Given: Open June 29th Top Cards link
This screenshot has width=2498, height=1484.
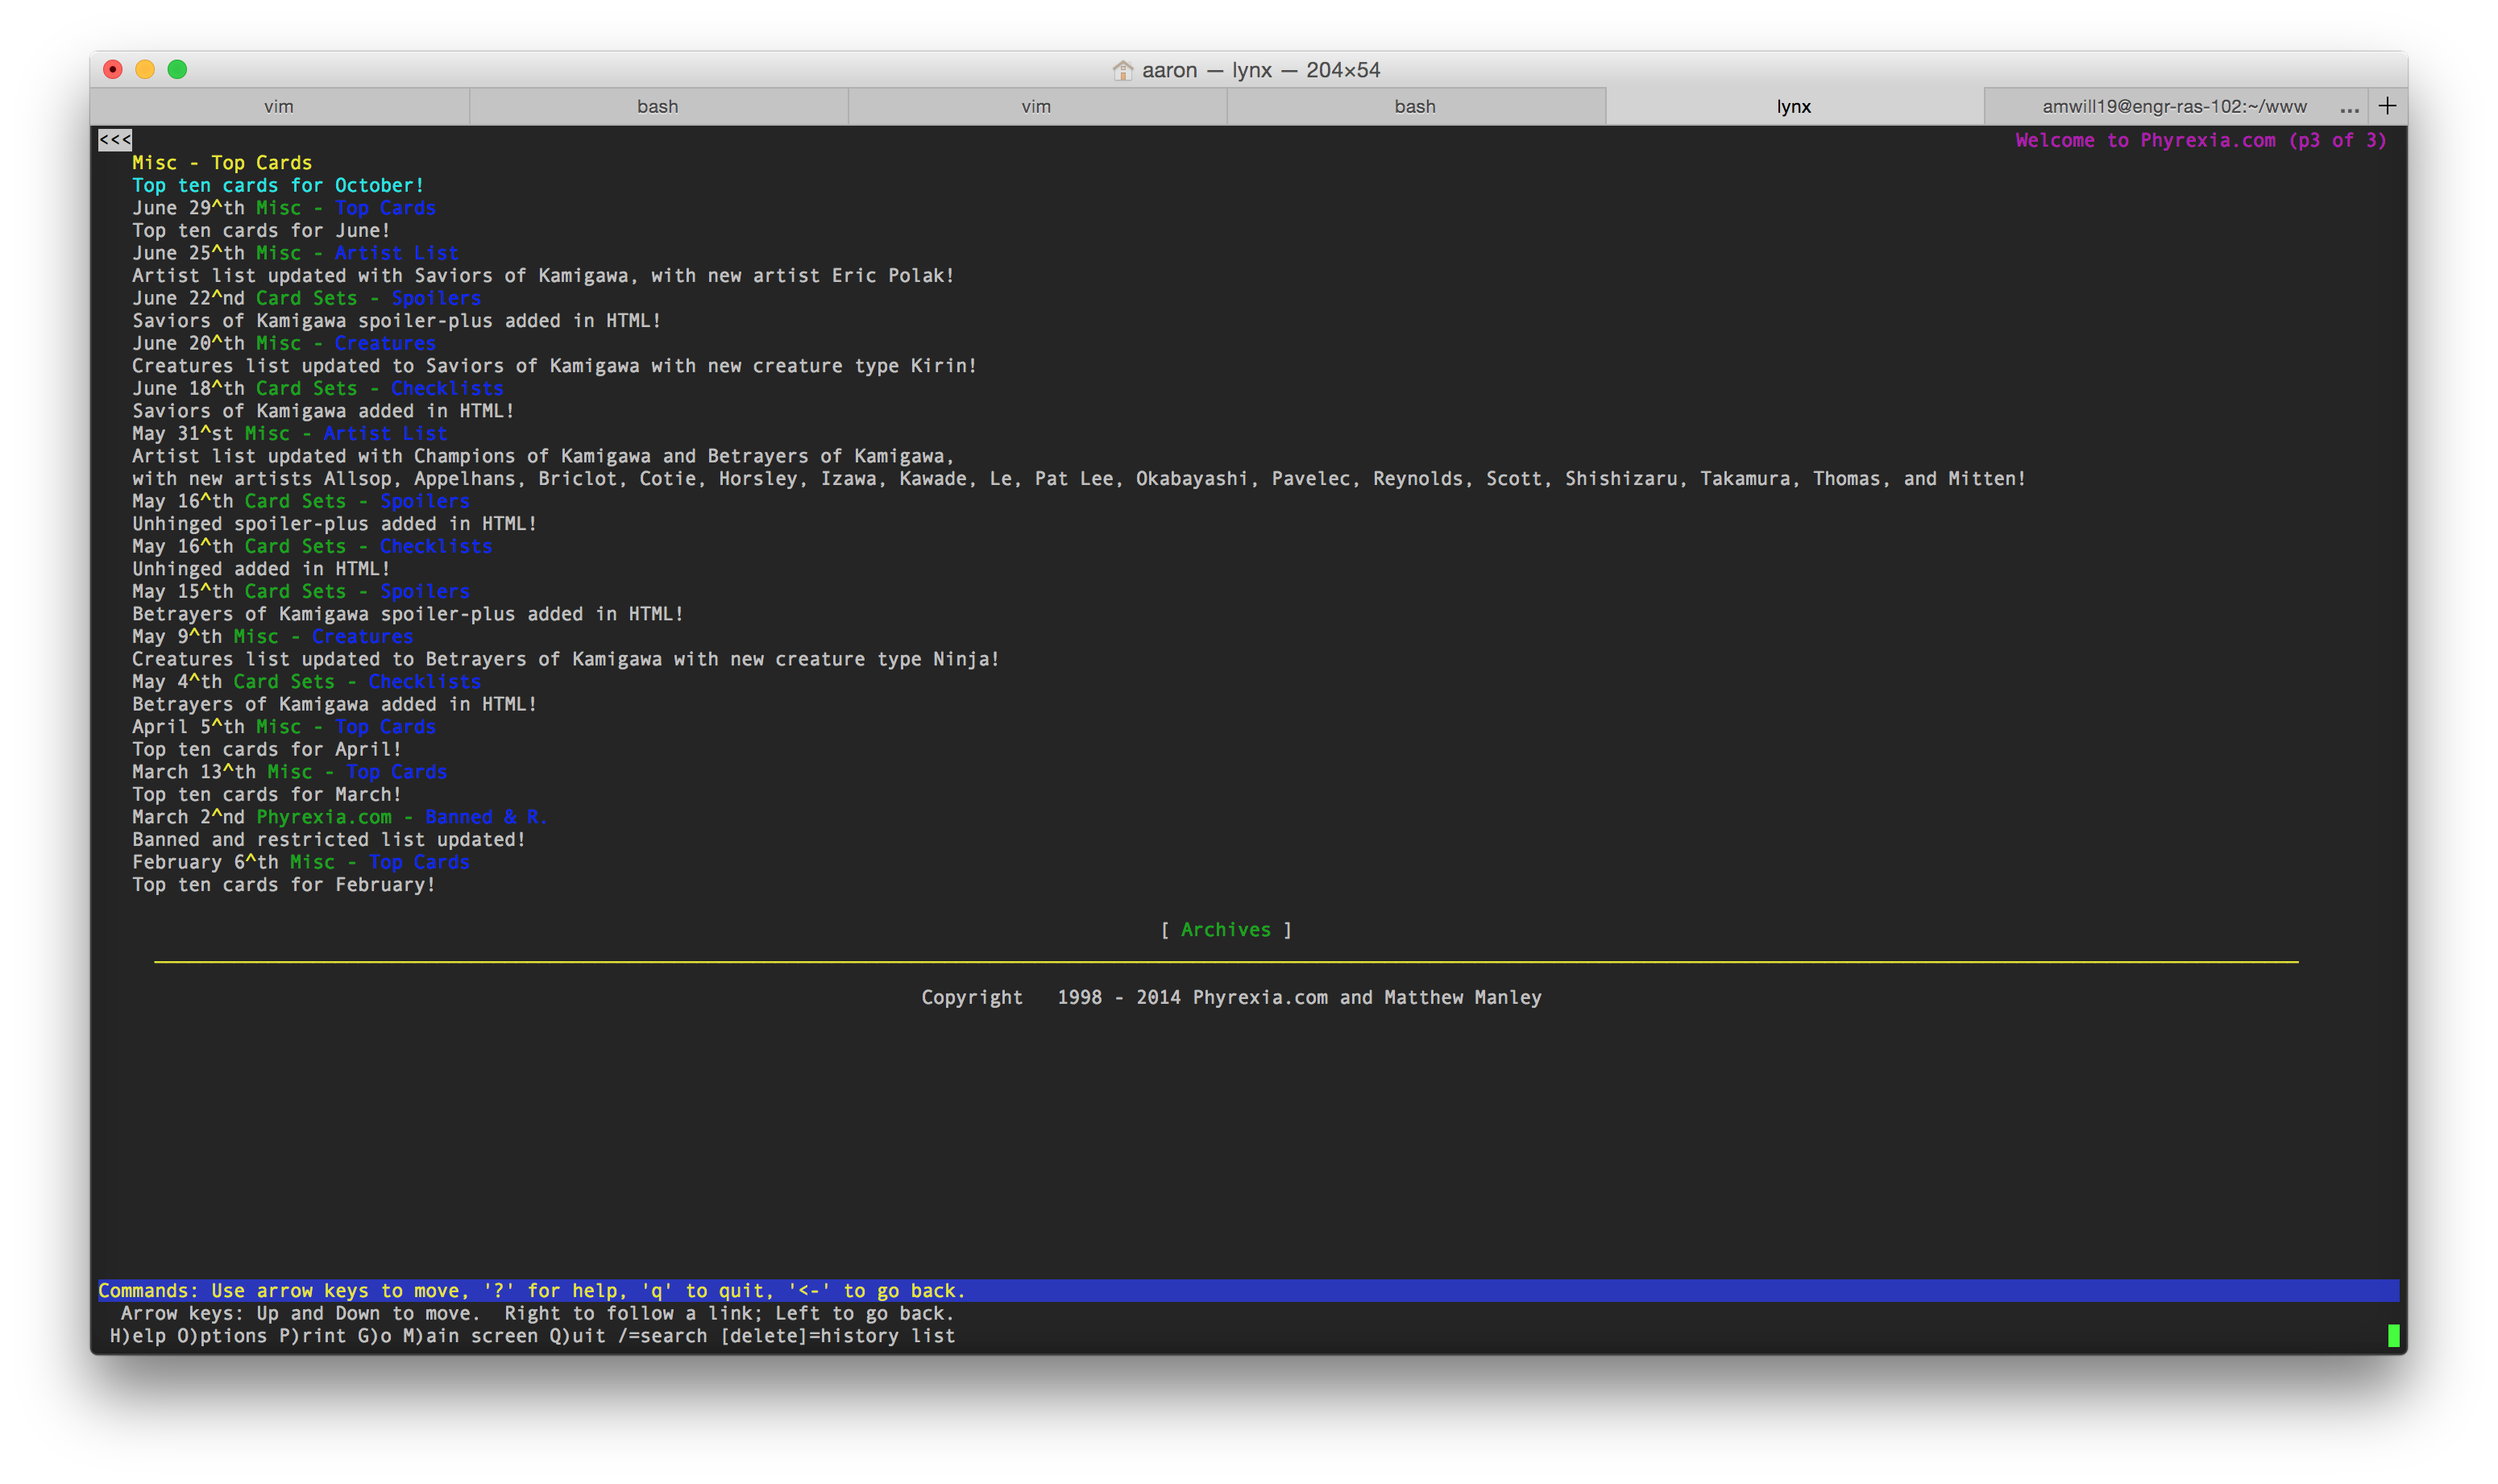Looking at the screenshot, I should click(x=385, y=208).
